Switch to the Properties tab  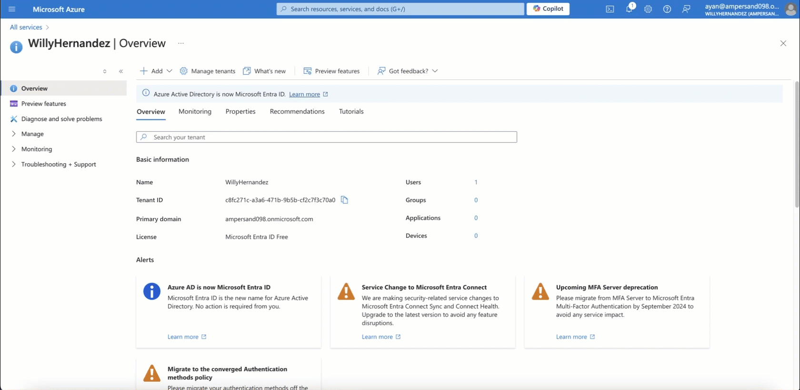[x=240, y=111]
